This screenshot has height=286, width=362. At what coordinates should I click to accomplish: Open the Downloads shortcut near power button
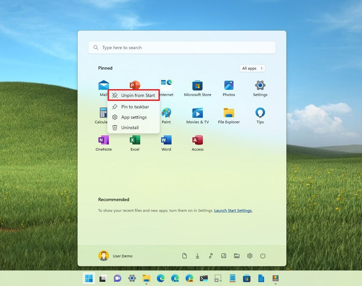click(x=198, y=256)
